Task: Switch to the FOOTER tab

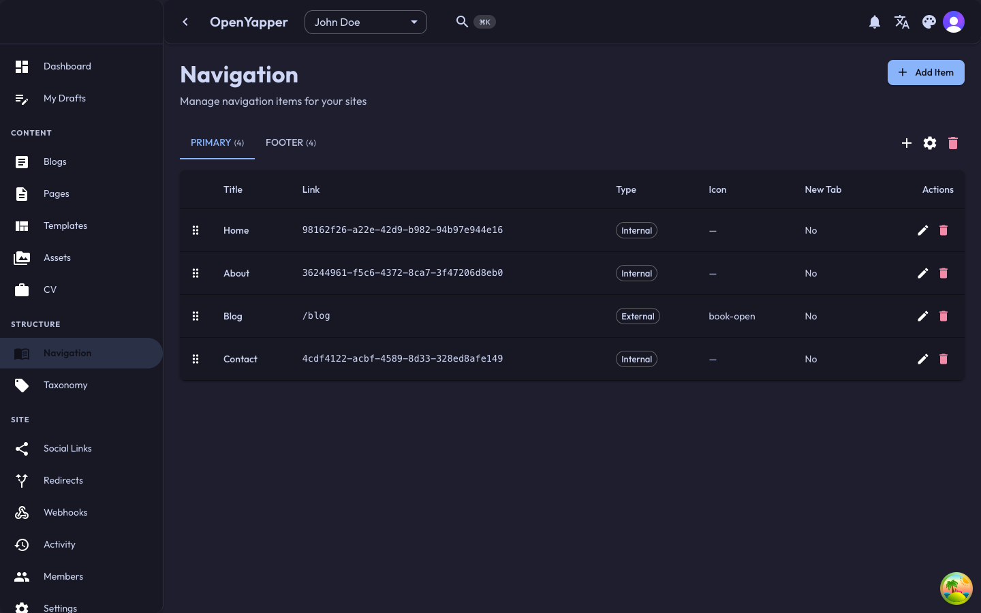Action: click(x=291, y=142)
